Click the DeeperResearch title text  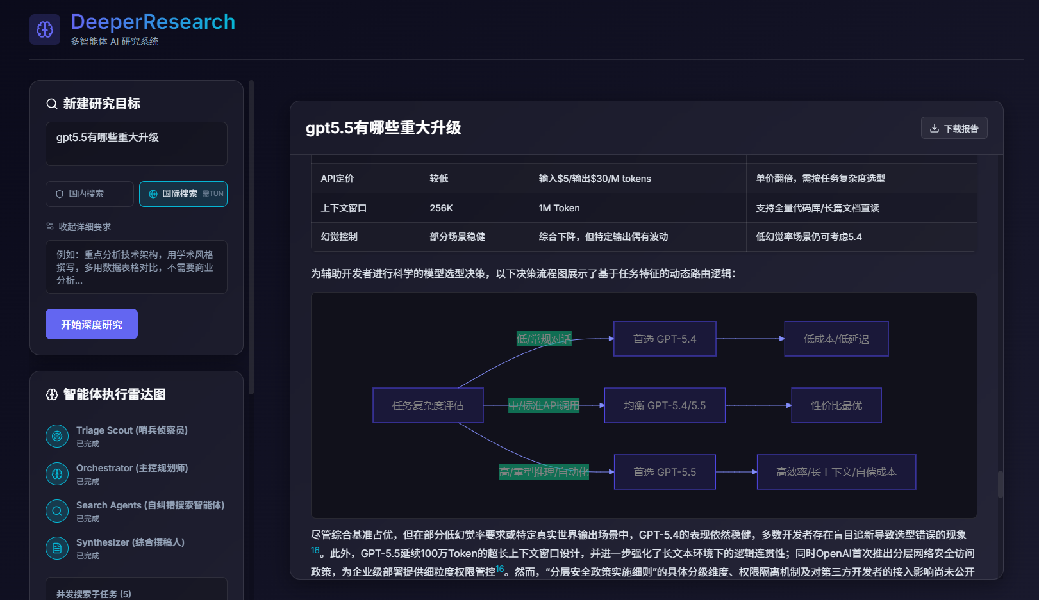[153, 22]
